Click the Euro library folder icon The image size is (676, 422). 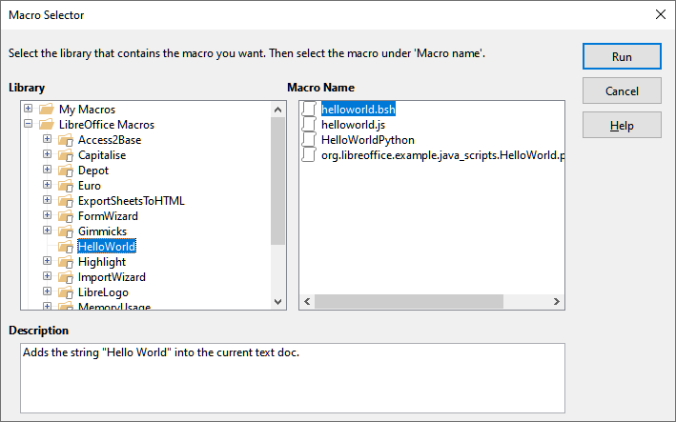(66, 186)
